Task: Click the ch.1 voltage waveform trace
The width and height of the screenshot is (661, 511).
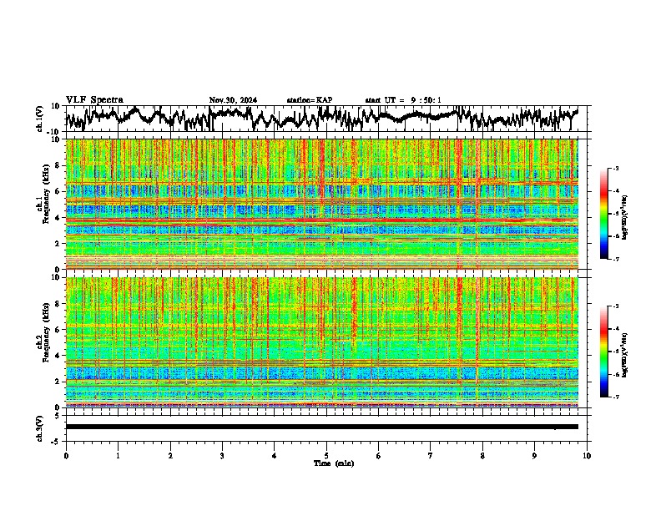Action: coord(321,118)
